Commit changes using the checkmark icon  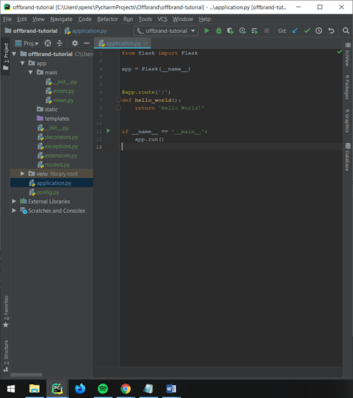click(307, 31)
